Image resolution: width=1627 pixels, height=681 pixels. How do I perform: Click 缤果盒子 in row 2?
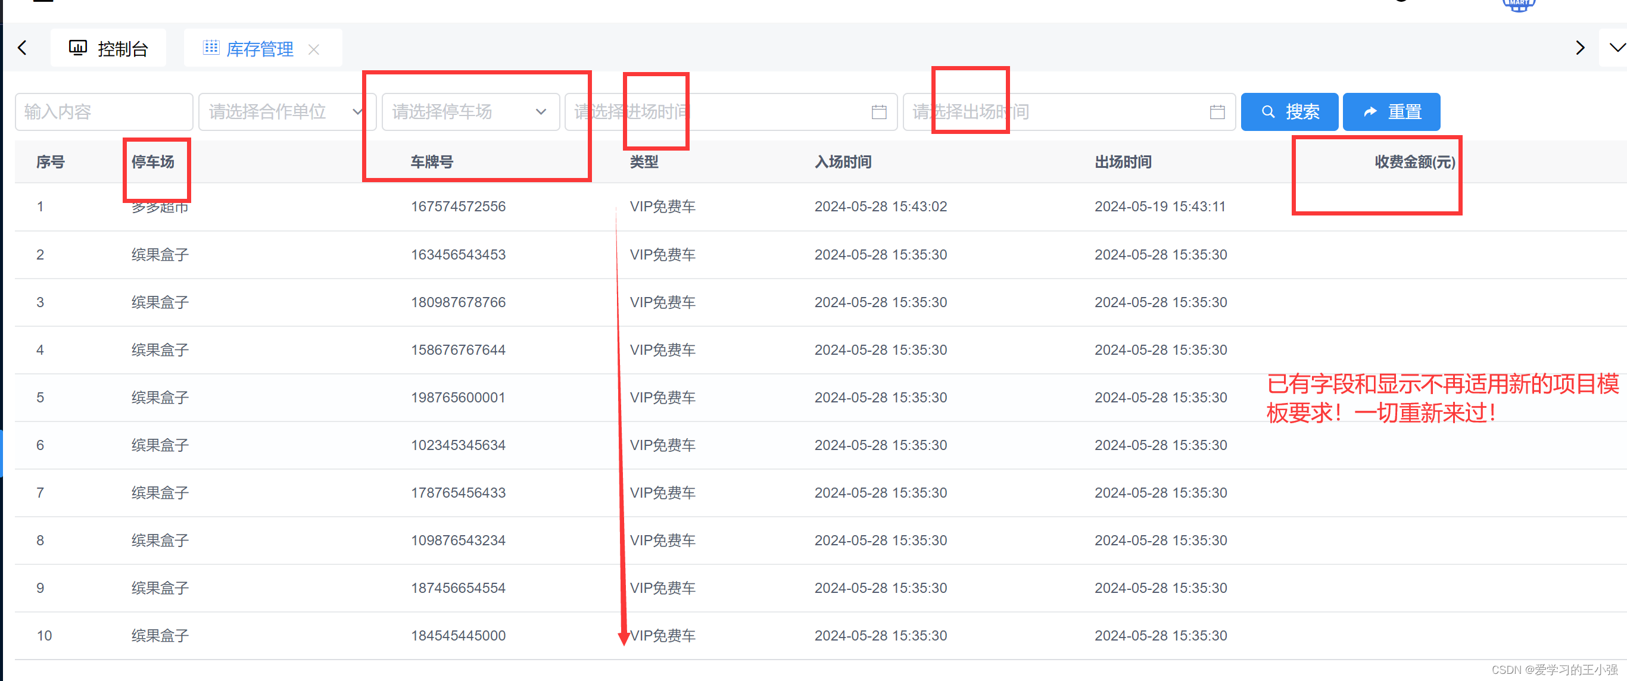click(x=160, y=255)
